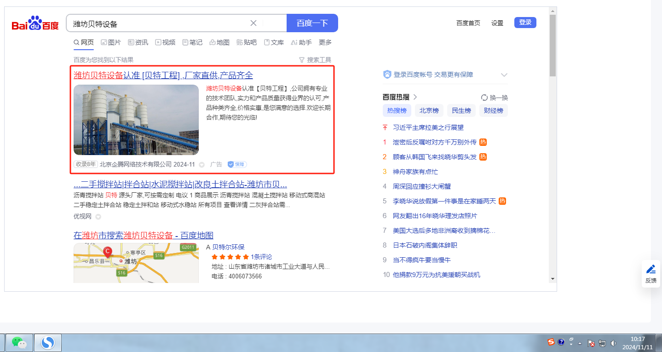This screenshot has height=352, width=662.
Task: Expand the 更多 menu
Action: (325, 42)
